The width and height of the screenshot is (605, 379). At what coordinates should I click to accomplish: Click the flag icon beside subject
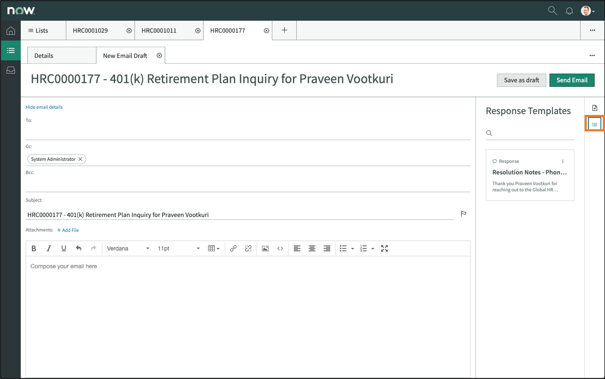click(x=464, y=213)
